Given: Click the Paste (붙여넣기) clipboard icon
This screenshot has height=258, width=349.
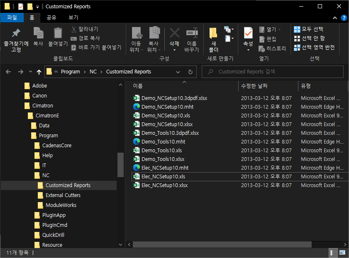Looking at the screenshot, I should 58,33.
